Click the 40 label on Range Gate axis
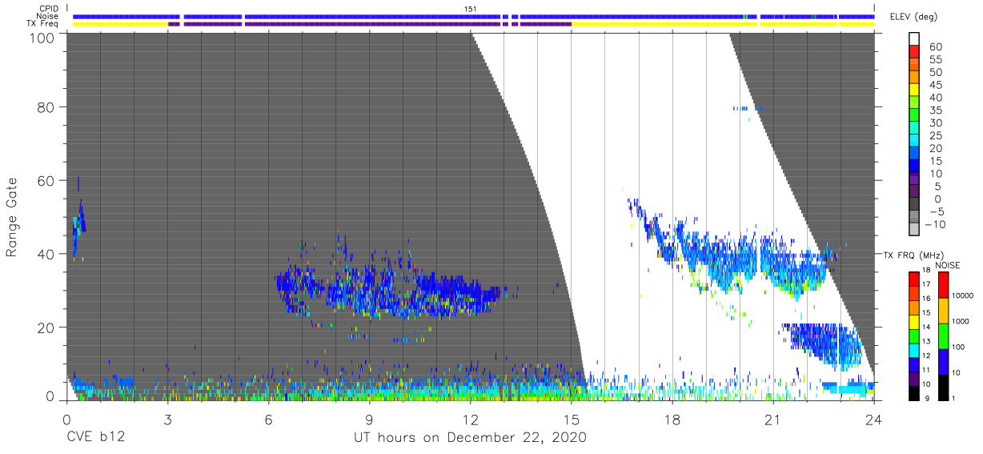 [x=46, y=254]
